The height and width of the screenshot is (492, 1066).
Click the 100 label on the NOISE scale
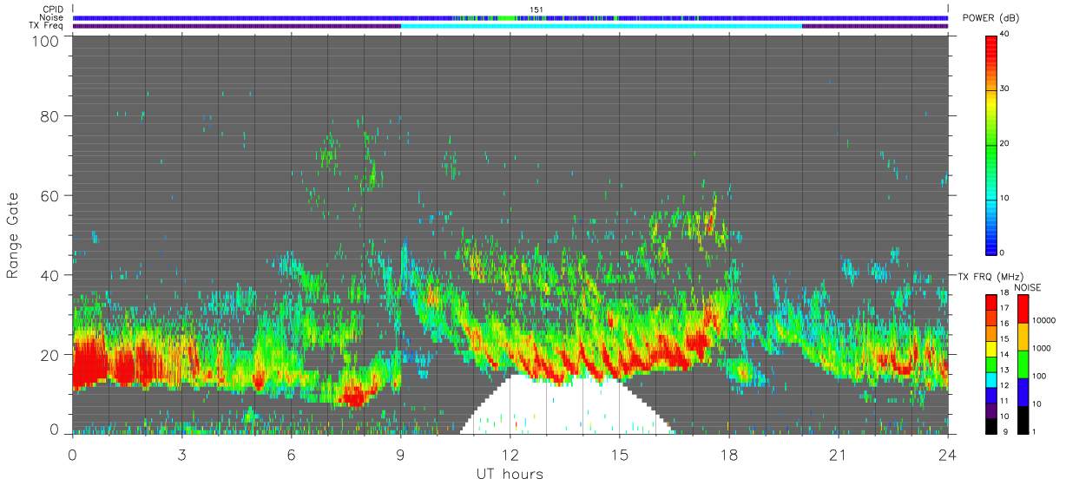coord(1039,378)
